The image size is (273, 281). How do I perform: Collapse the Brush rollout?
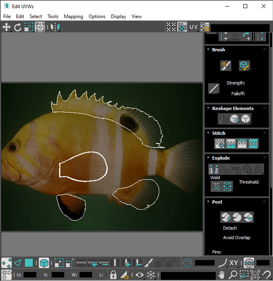208,49
